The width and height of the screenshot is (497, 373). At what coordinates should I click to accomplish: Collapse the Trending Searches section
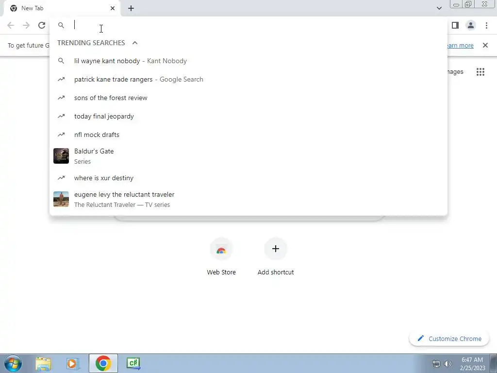click(135, 43)
